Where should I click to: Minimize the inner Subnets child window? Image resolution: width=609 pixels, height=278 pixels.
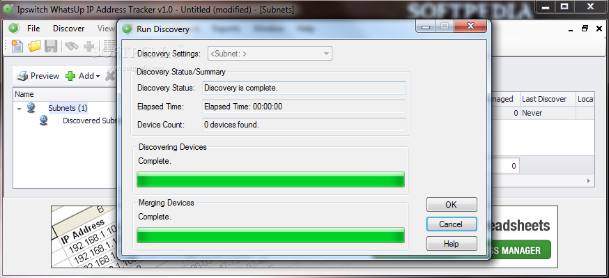pyautogui.click(x=571, y=30)
